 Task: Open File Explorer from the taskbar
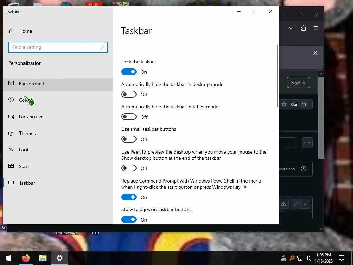[x=42, y=258]
